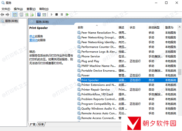This screenshot has height=131, width=182.
Task: Switch to the 标准 tab
Action: coord(41,124)
